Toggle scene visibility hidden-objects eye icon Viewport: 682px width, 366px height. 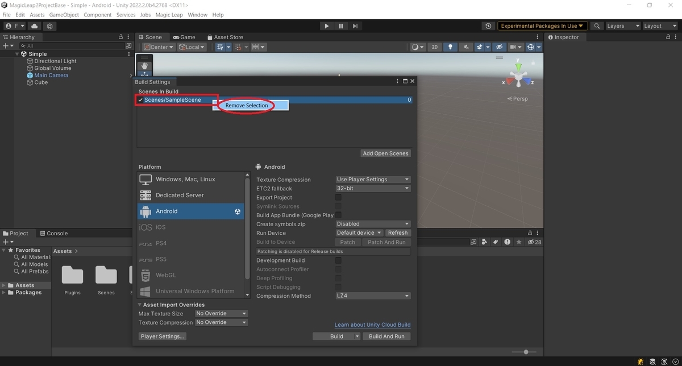coord(499,47)
